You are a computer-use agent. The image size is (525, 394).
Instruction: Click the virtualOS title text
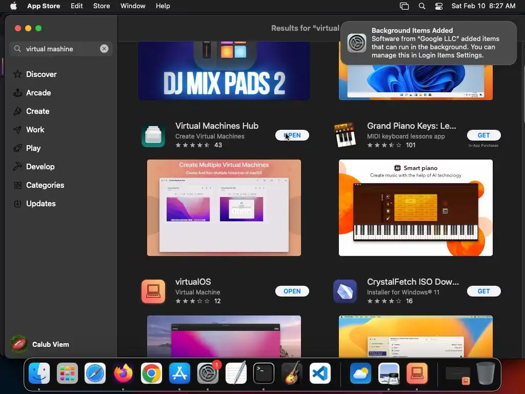click(x=193, y=282)
